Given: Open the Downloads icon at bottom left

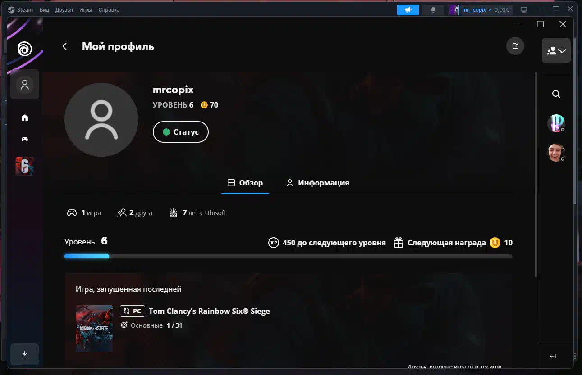Looking at the screenshot, I should click(25, 354).
